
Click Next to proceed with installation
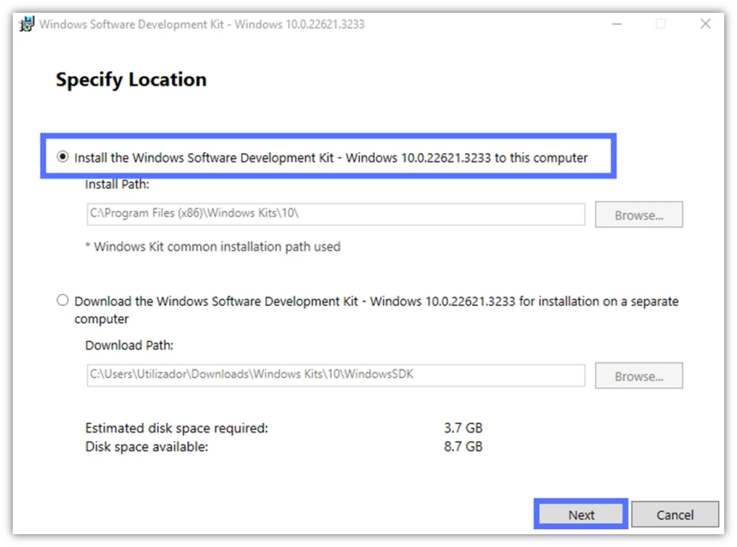580,514
